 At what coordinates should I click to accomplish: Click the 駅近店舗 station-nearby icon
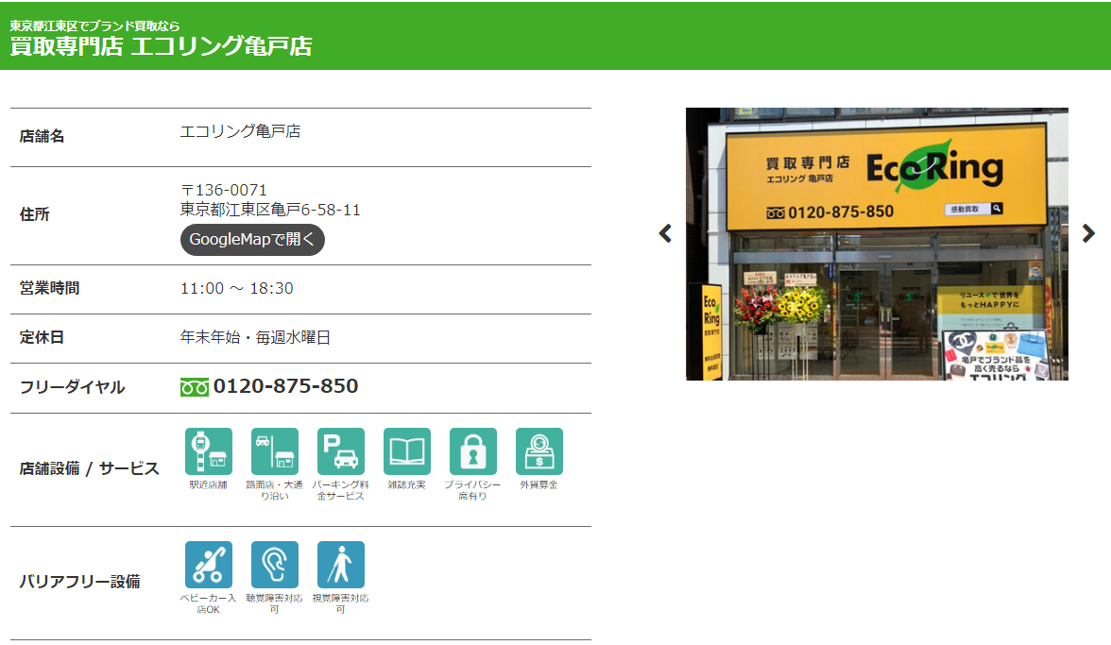208,451
